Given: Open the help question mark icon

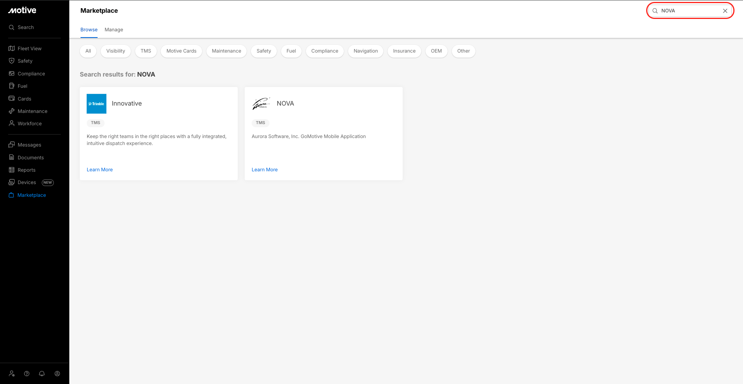Looking at the screenshot, I should 27,374.
